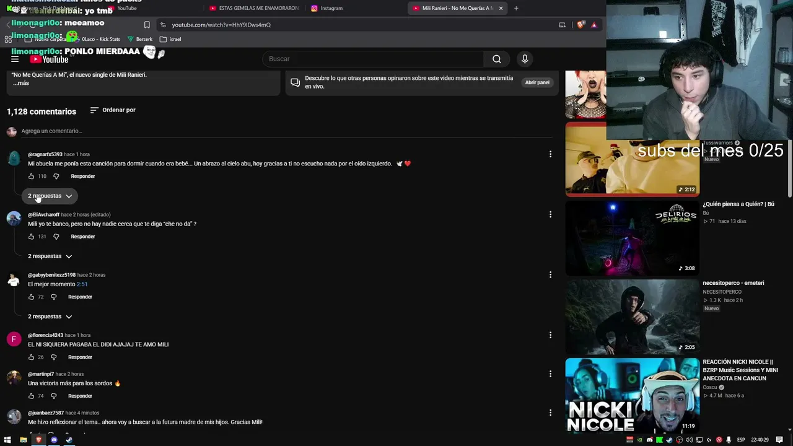The height and width of the screenshot is (446, 793).
Task: Open Brave Shields lion icon
Action: click(x=581, y=25)
